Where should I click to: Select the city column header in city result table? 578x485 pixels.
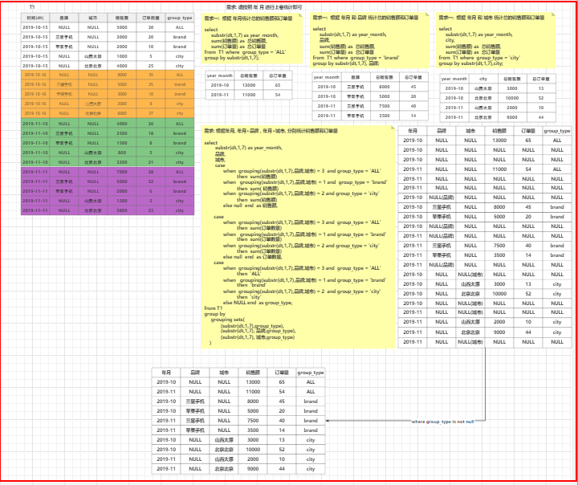[483, 79]
